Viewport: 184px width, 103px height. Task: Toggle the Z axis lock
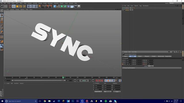pos(36,6)
